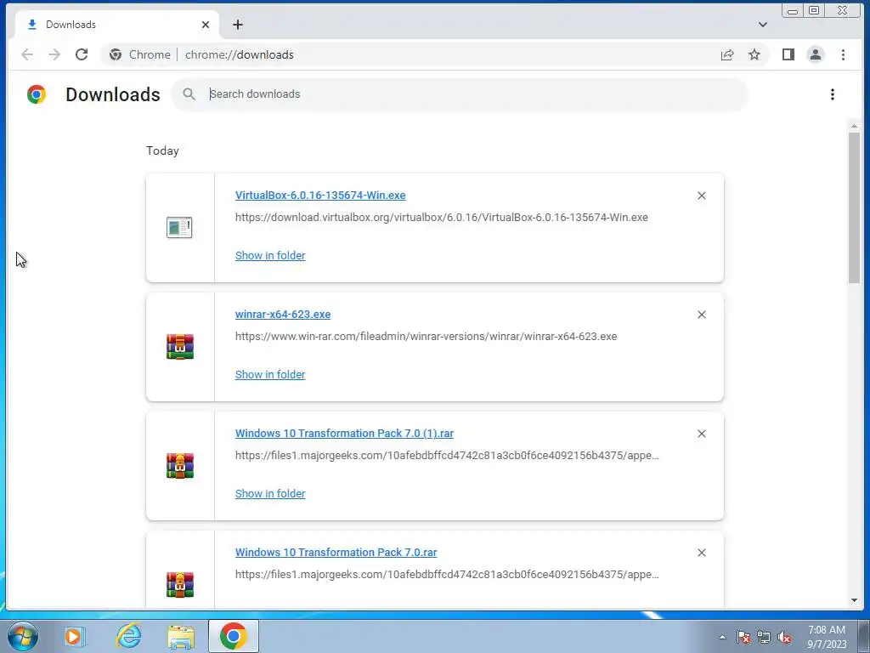Launch Windows Media Player from taskbar

[x=73, y=636]
